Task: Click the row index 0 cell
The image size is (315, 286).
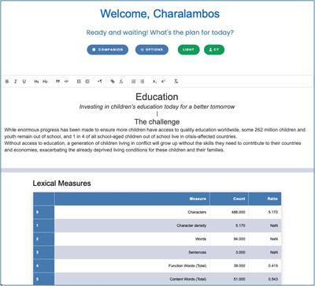Action: pyautogui.click(x=44, y=212)
